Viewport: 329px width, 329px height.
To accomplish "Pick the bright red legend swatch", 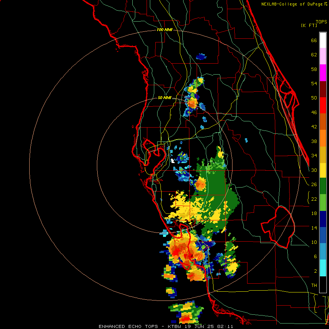I will point(323,105).
